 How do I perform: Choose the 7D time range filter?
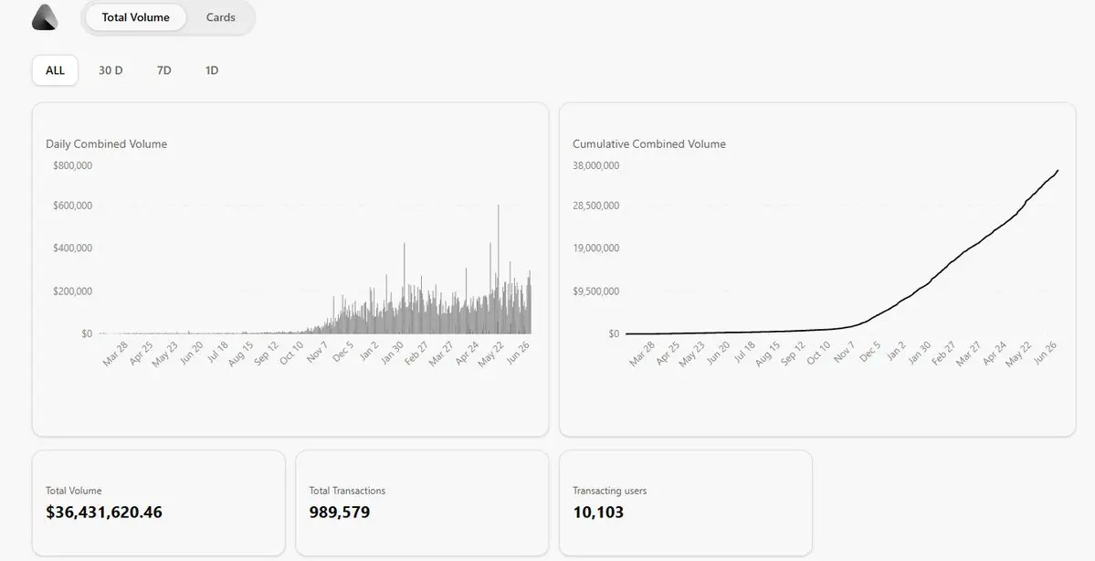[164, 70]
